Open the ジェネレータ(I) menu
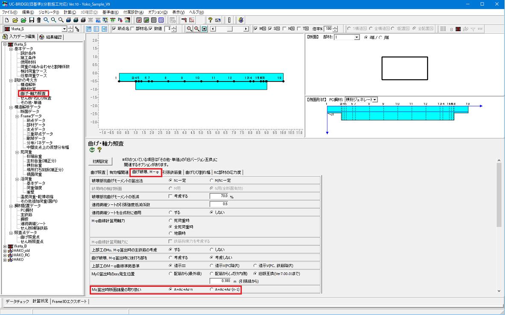The image size is (505, 315). click(49, 12)
